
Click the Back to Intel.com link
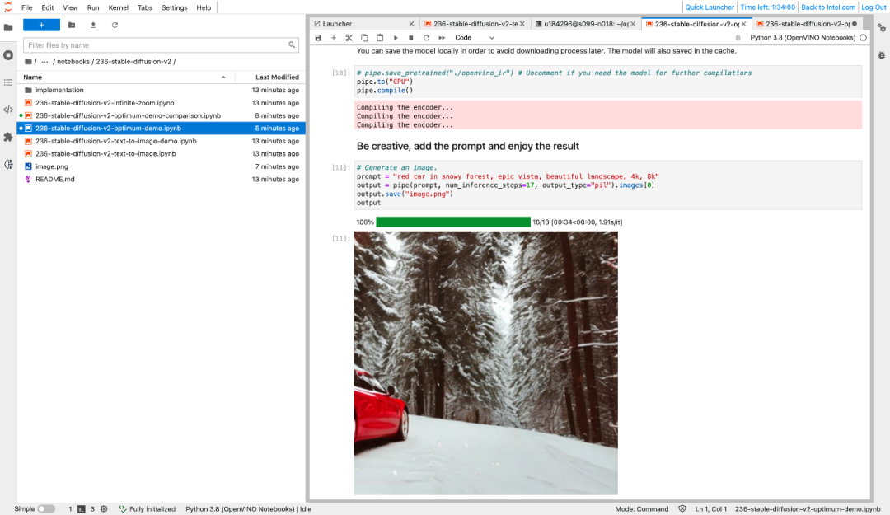828,7
